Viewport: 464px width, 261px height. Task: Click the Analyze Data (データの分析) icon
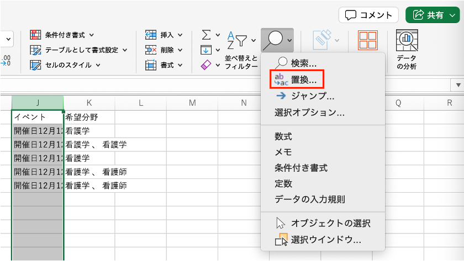407,40
